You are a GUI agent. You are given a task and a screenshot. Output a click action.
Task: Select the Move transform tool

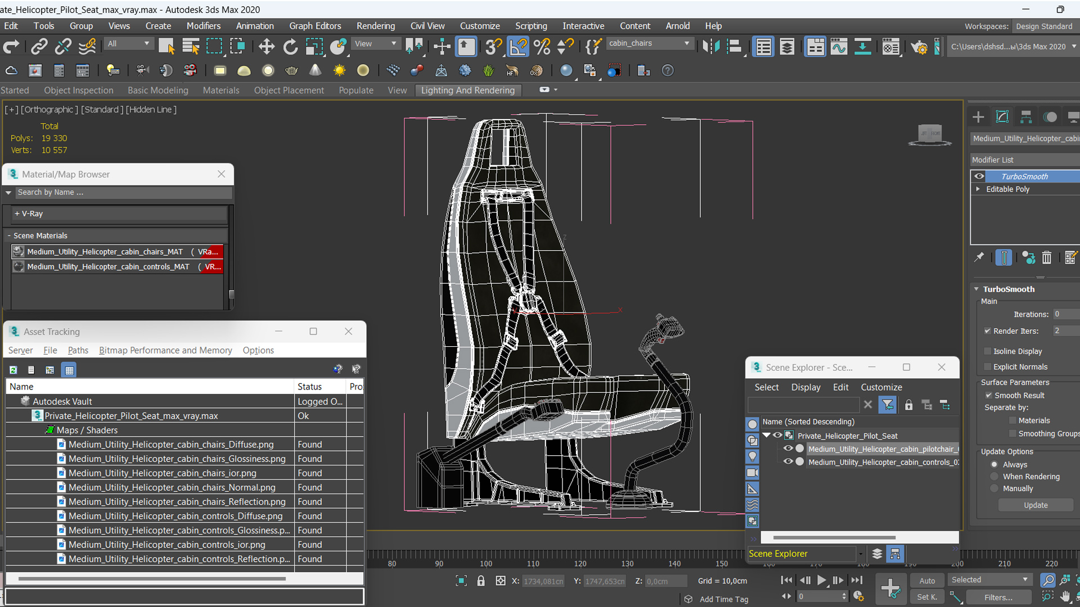tap(266, 47)
